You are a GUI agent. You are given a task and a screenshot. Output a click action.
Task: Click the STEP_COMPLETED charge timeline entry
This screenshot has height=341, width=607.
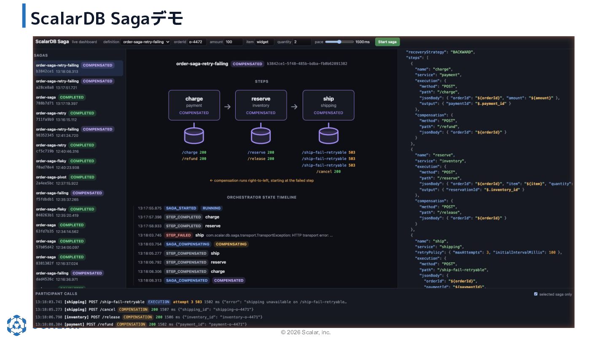pos(179,217)
